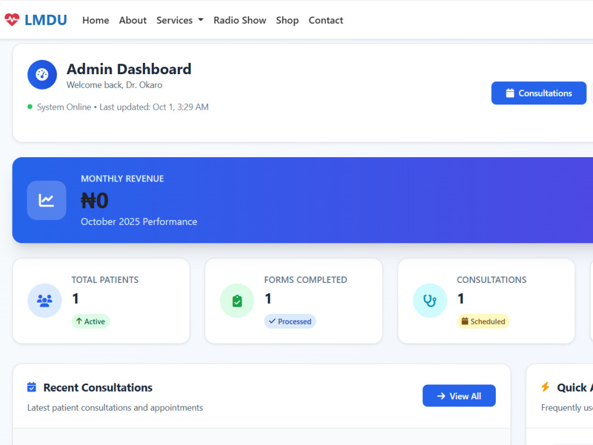593x445 pixels.
Task: Click the TOTAL PATIENTS label
Action: pos(105,279)
